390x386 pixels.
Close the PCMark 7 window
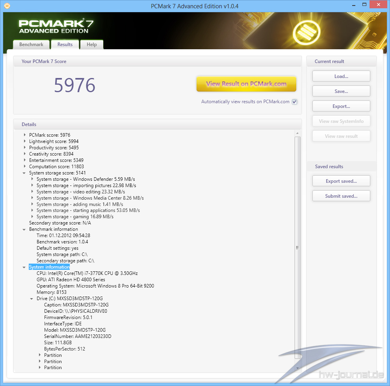click(378, 4)
